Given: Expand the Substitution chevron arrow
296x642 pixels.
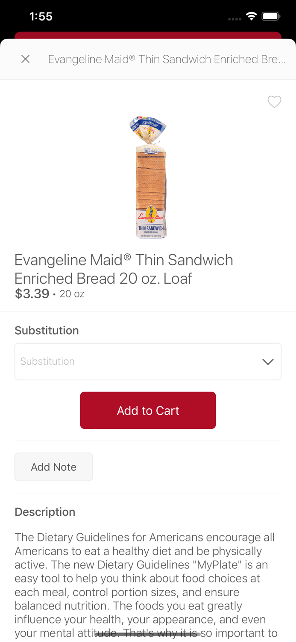Looking at the screenshot, I should 268,362.
